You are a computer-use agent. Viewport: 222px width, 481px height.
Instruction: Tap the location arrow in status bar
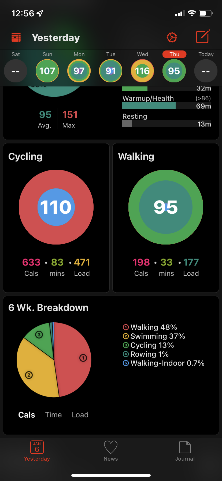pos(40,13)
